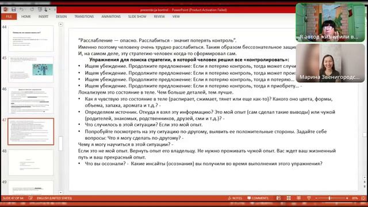This screenshot has width=368, height=207.
Task: Undo the last action
Action: [22, 9]
